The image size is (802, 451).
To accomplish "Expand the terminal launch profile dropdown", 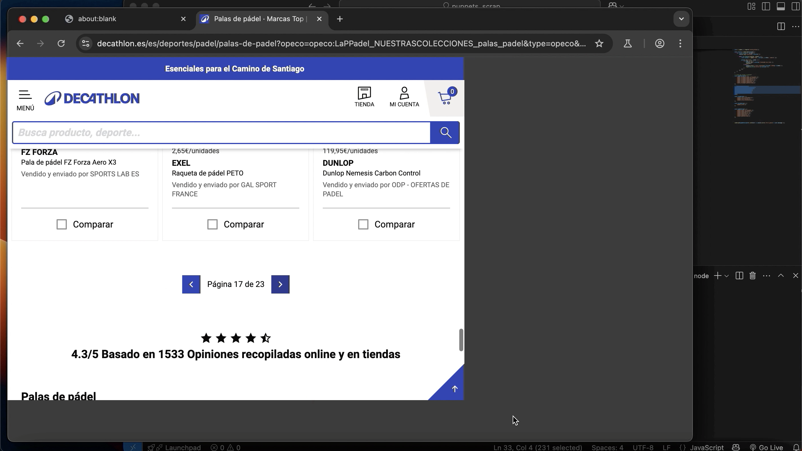I will tap(727, 276).
